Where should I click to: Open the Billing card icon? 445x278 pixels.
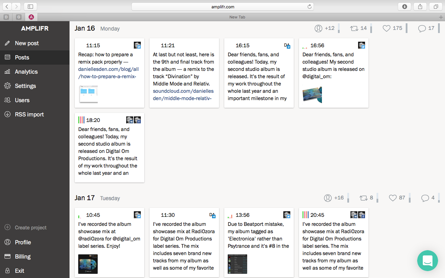[7, 256]
